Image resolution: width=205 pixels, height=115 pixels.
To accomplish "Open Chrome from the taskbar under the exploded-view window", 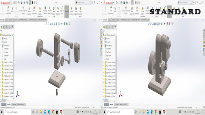I will pos(53,112).
